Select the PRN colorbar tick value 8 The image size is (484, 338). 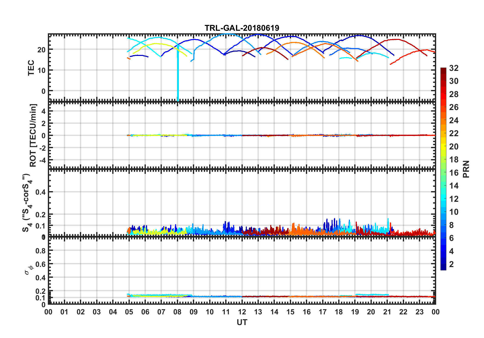point(452,225)
